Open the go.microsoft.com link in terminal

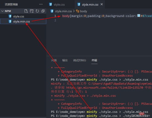104,88
